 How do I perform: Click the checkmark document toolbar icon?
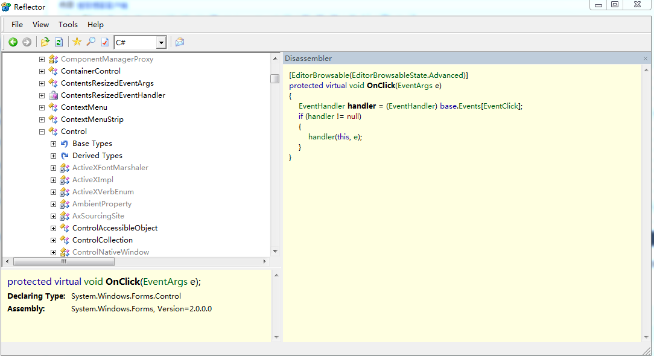[105, 42]
